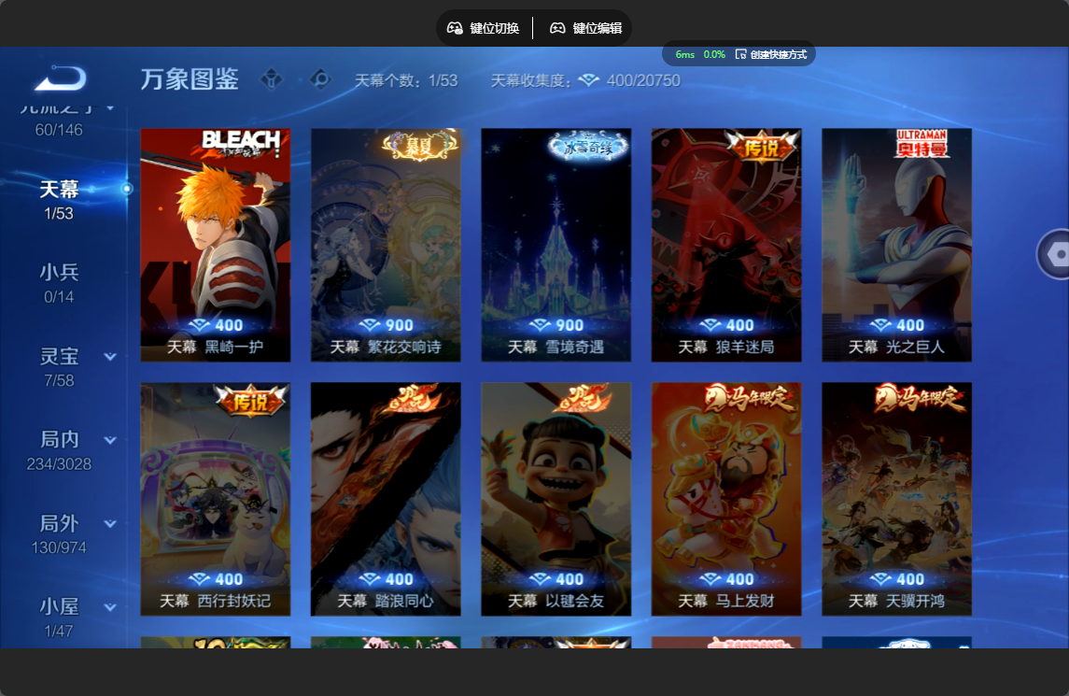Open the 天幕 马上发财 card

(x=726, y=500)
